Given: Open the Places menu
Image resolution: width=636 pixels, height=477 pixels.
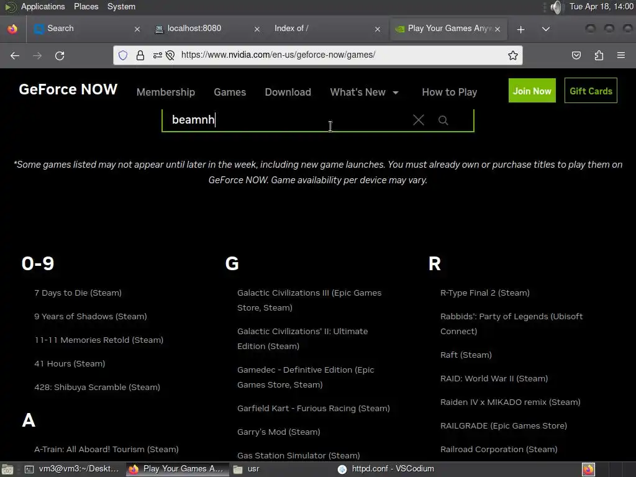Looking at the screenshot, I should (86, 6).
